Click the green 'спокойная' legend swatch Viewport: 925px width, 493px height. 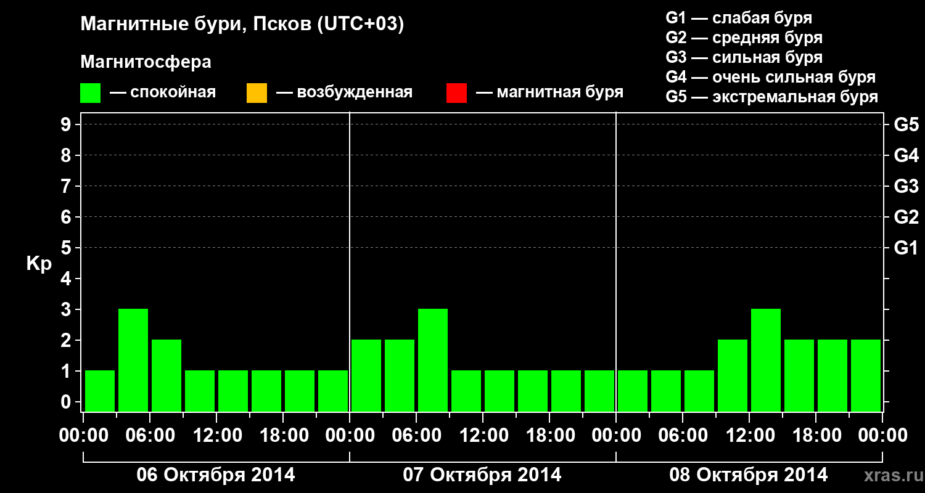coord(91,93)
